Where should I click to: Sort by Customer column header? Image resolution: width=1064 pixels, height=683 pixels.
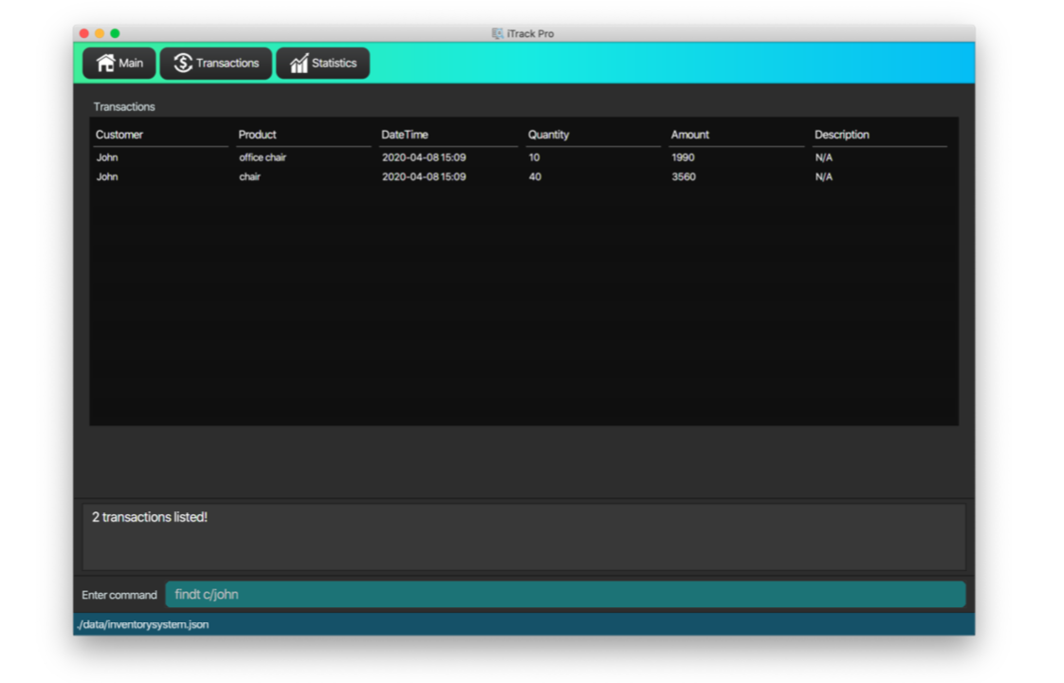point(119,135)
